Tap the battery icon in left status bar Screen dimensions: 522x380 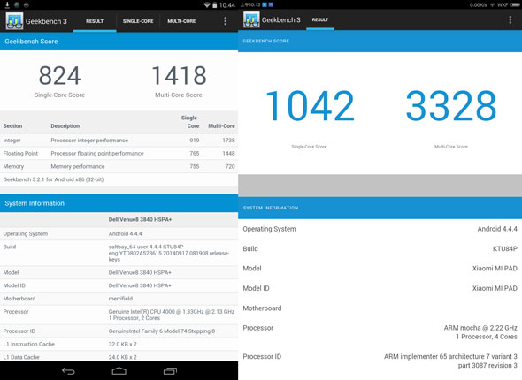[215, 5]
